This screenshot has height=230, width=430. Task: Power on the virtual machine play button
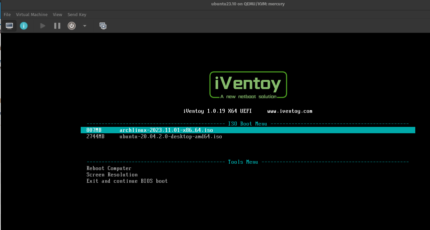(x=43, y=26)
